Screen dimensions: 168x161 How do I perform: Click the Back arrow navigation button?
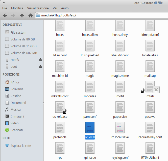(5, 15)
